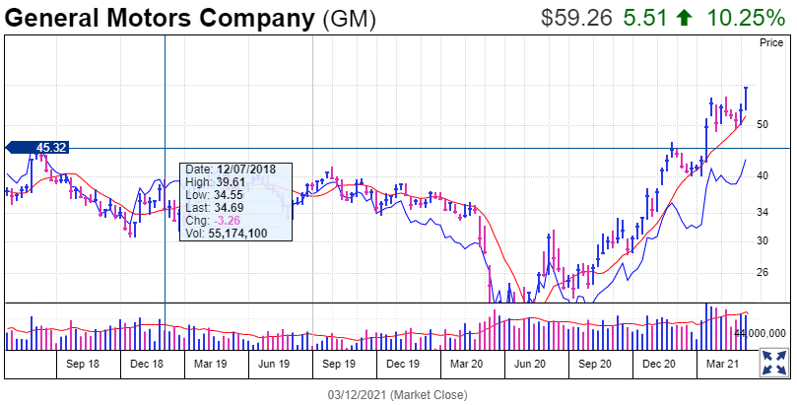Click the Chg: -3.26 tooltip value
Screen dimensions: 797x405
[213, 221]
